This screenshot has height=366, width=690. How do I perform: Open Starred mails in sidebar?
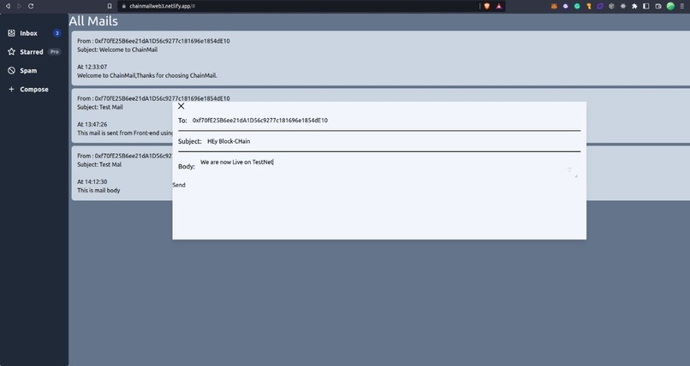click(34, 52)
